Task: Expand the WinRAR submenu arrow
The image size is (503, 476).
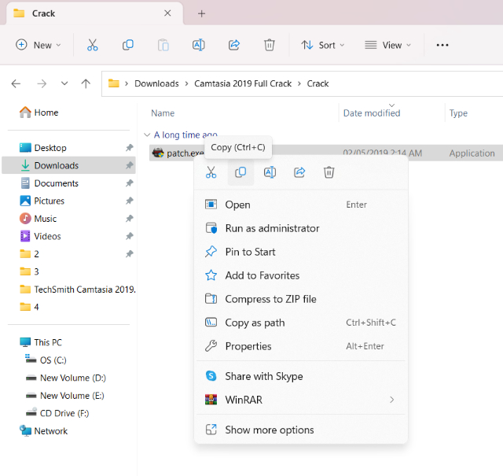Action: coord(391,400)
